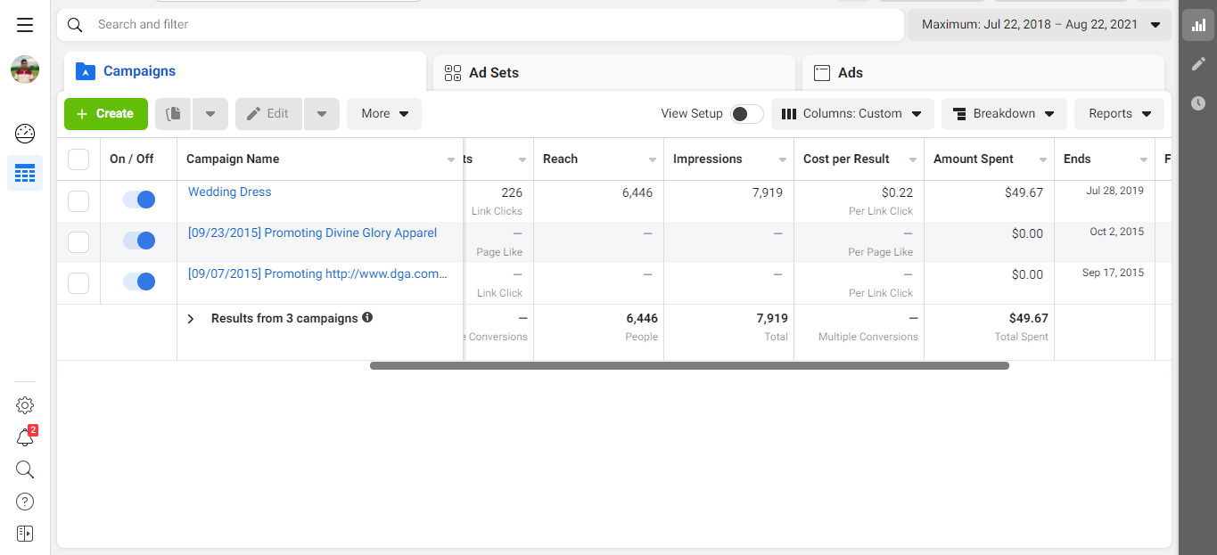Open the Campaigns table grid icon
Screen dimensions: 1217x555
tap(25, 173)
